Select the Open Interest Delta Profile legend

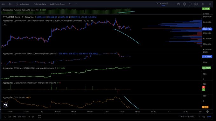pyautogui.click(x=48, y=21)
